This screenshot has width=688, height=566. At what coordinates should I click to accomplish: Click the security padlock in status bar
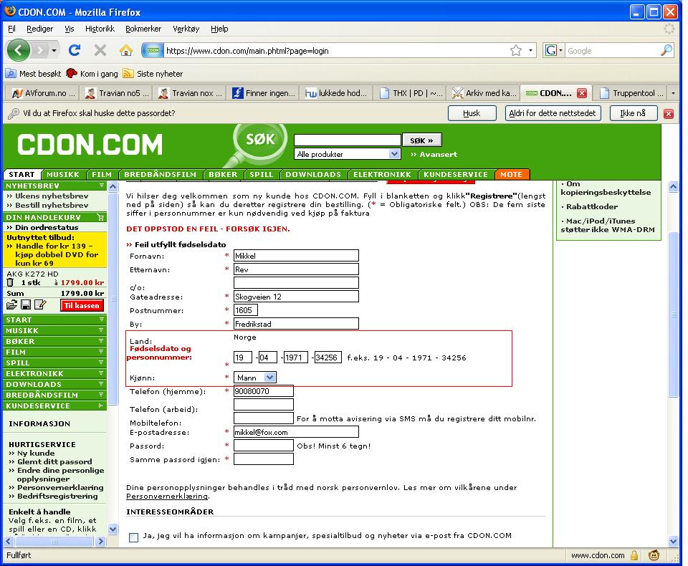[634, 555]
